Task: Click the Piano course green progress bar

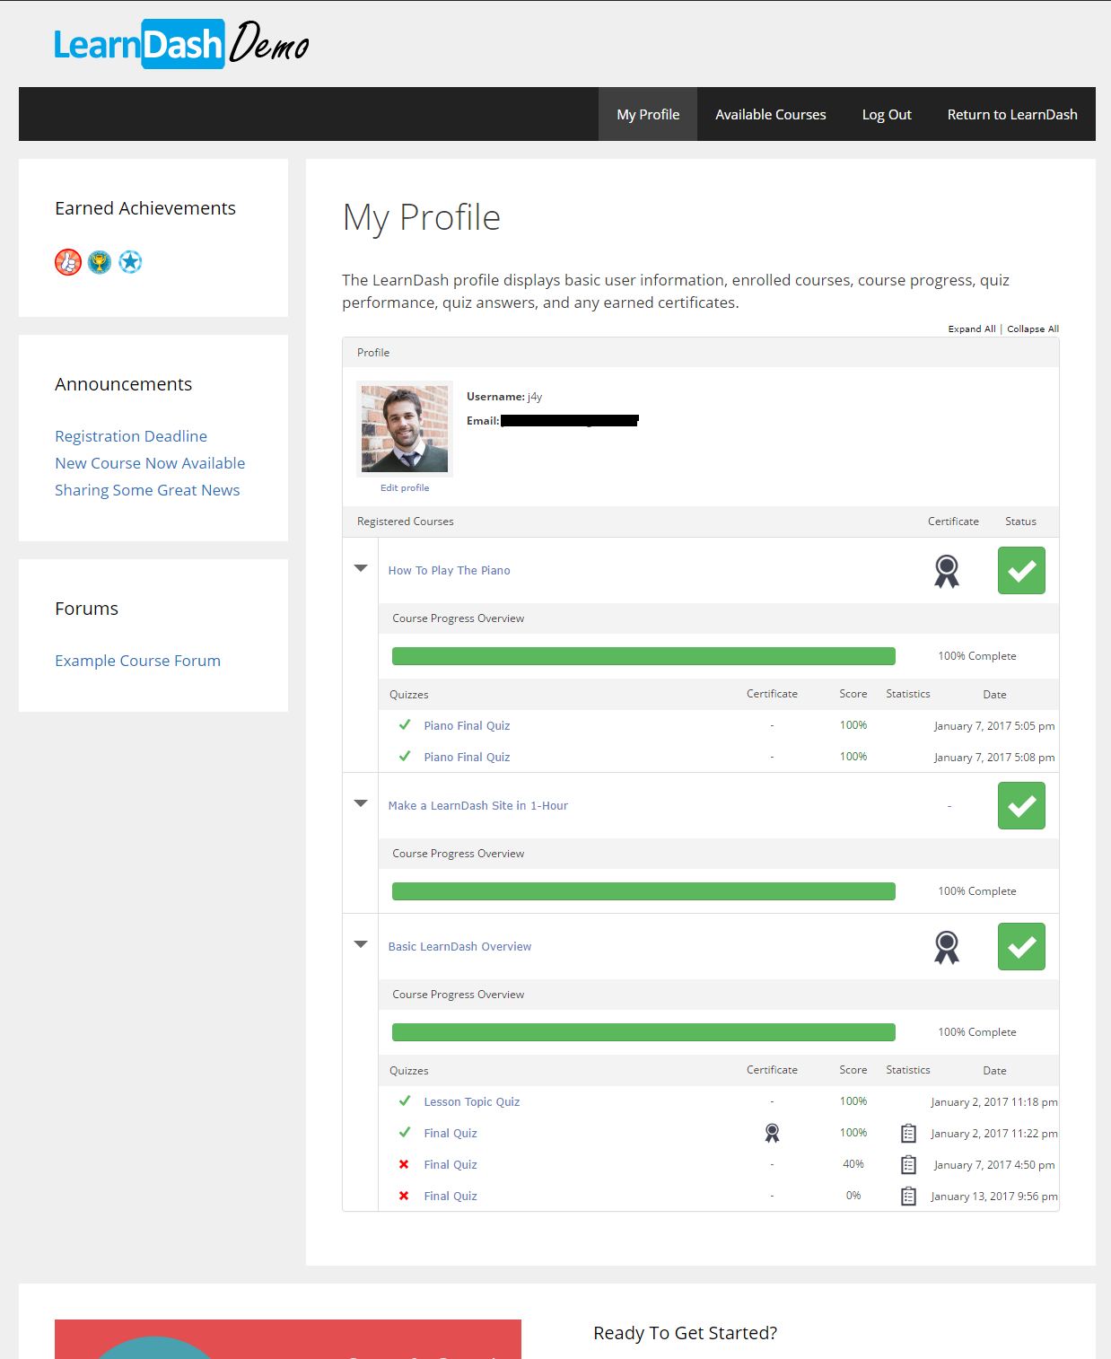Action: pyautogui.click(x=643, y=656)
